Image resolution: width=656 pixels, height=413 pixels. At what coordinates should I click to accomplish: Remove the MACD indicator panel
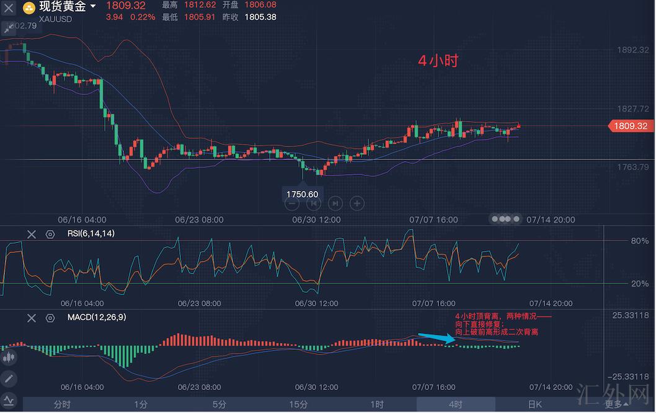[32, 318]
